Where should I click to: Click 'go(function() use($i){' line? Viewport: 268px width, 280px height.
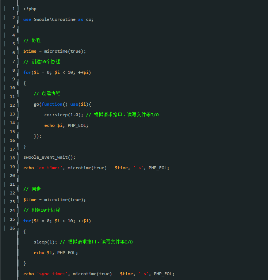62,104
